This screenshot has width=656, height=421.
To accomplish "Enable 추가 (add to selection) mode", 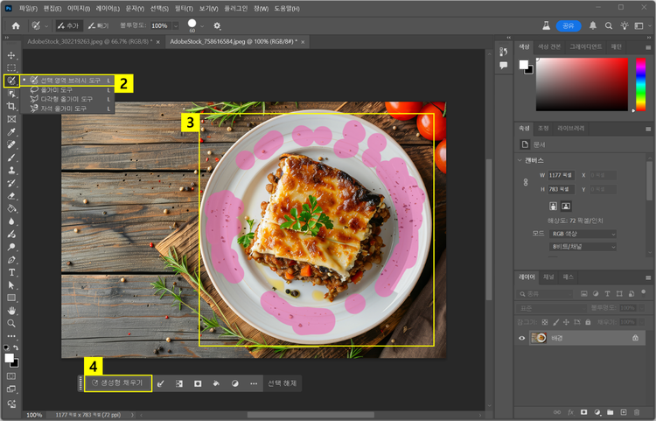I will tap(67, 26).
